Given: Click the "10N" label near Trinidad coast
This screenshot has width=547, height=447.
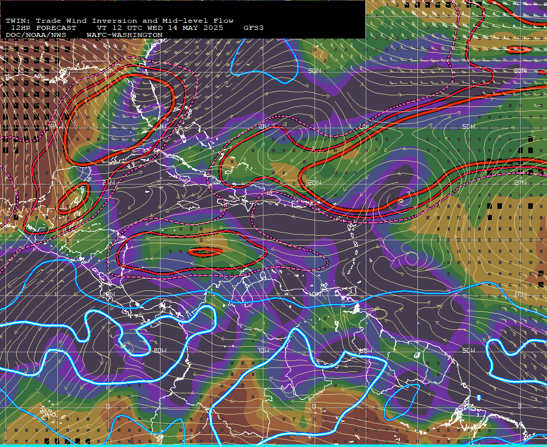Looking at the screenshot, I should 315,294.
